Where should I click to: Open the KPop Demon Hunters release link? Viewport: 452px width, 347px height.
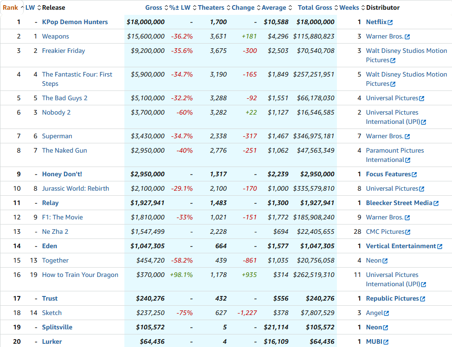tap(75, 22)
